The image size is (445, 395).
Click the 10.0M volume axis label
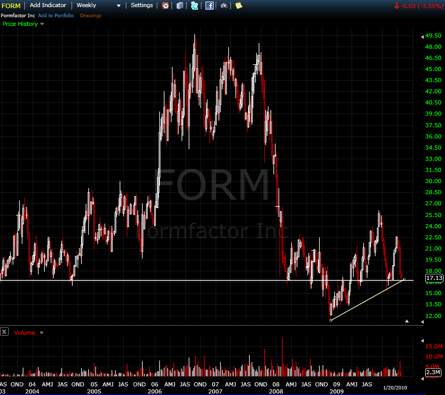434,356
